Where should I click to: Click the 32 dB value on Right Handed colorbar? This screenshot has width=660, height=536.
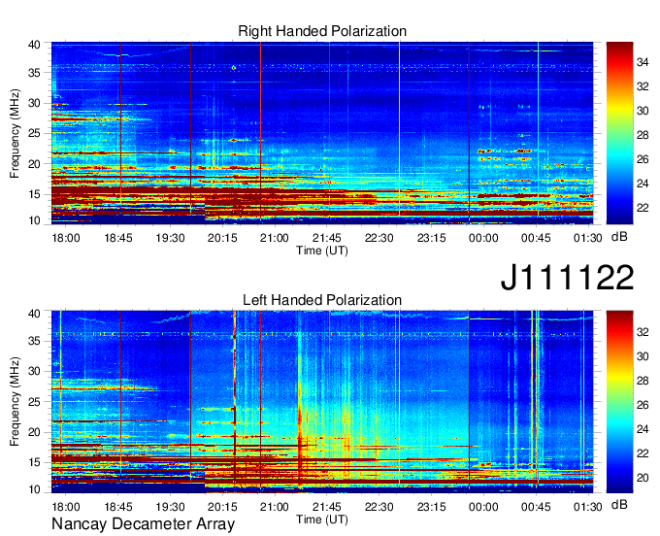(x=643, y=86)
